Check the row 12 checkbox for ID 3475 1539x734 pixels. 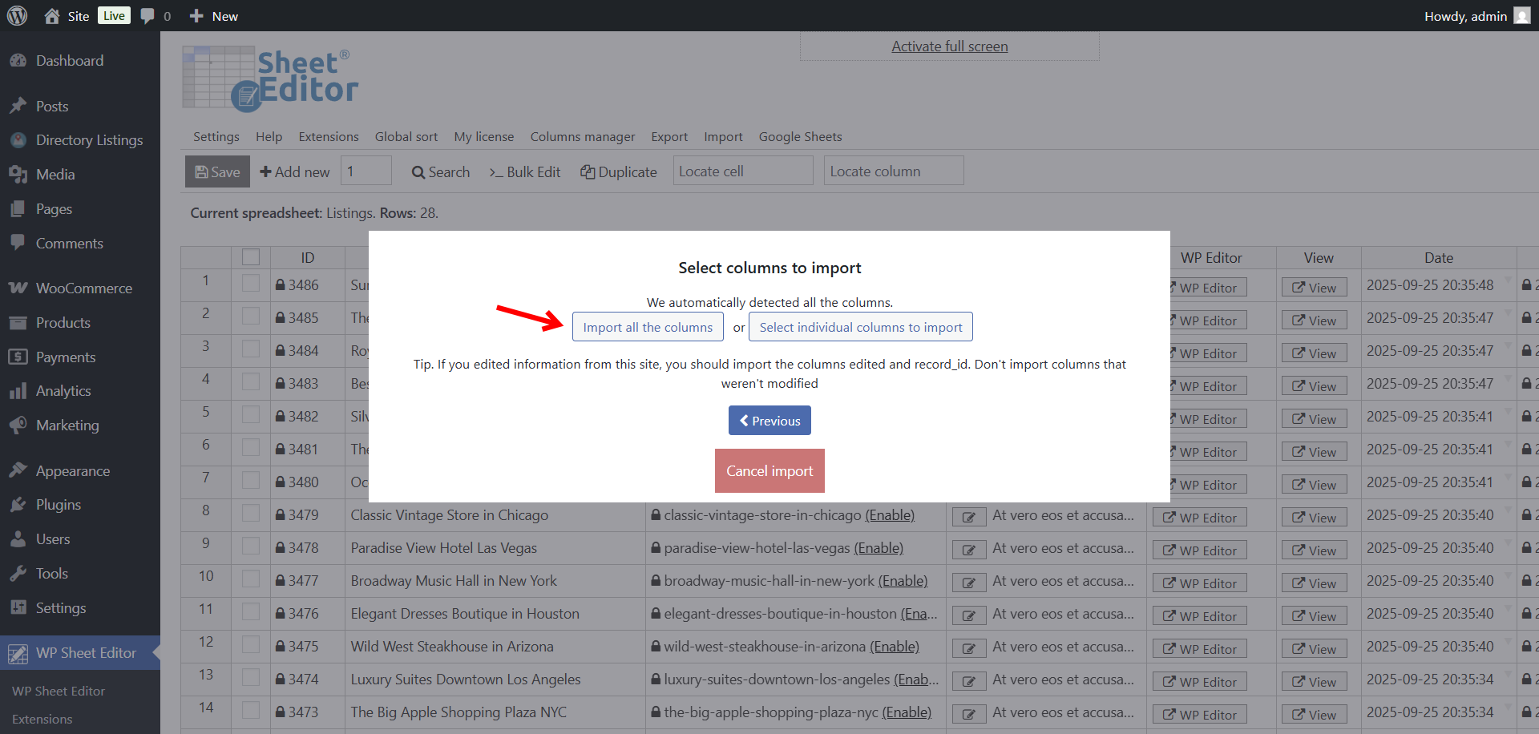[251, 645]
